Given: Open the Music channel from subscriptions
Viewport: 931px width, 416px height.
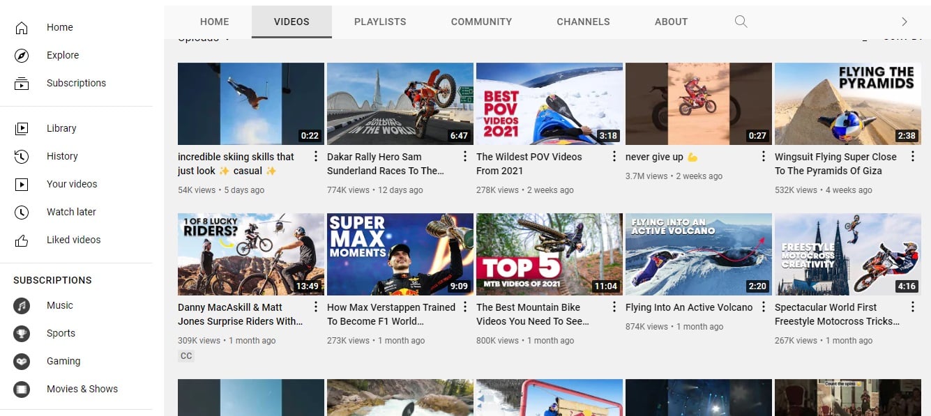Looking at the screenshot, I should (59, 305).
